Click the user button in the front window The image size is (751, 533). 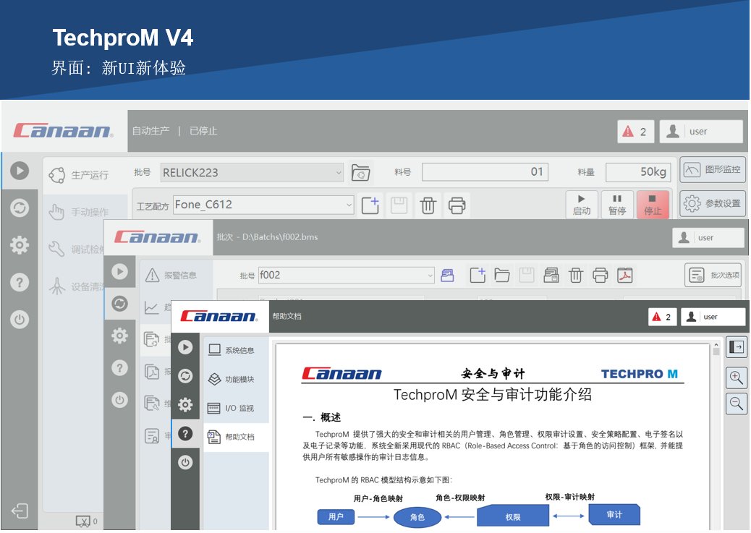click(713, 317)
